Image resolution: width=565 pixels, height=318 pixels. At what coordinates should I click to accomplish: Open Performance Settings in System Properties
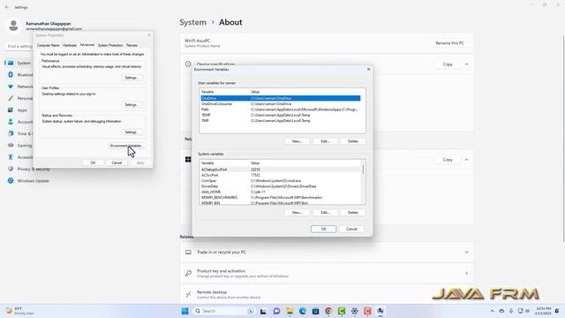(x=132, y=78)
